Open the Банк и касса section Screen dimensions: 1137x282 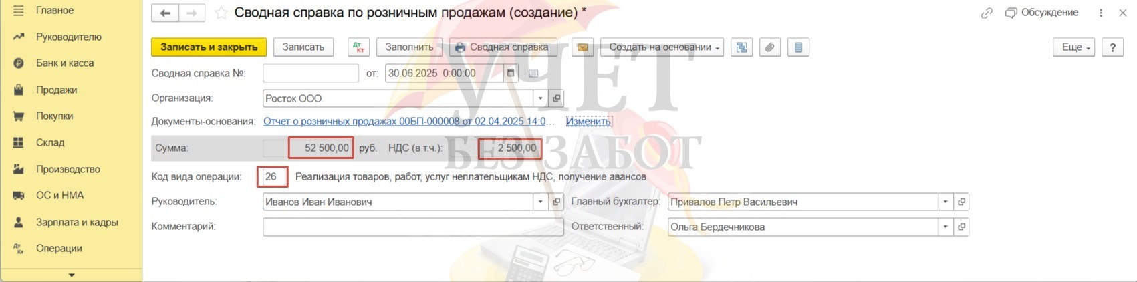(65, 63)
